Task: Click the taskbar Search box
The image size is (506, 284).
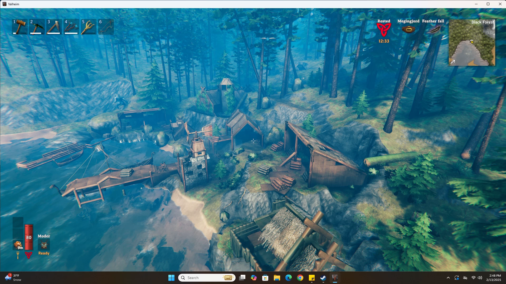Action: point(207,278)
